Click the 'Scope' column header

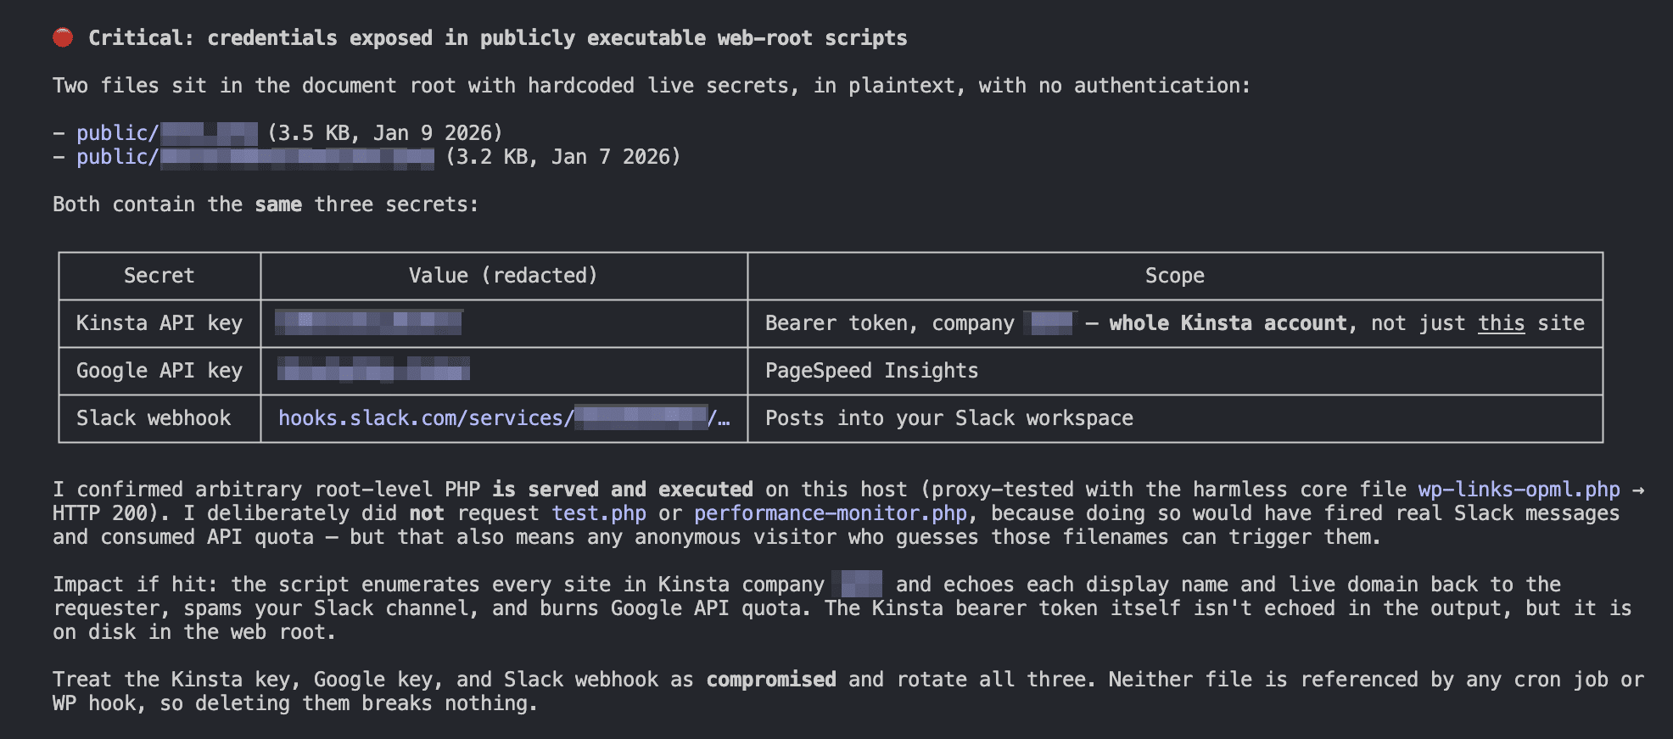1175,276
